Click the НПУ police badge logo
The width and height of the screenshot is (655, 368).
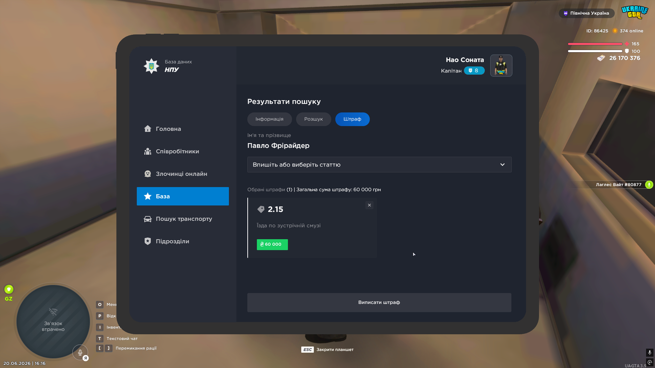click(151, 66)
